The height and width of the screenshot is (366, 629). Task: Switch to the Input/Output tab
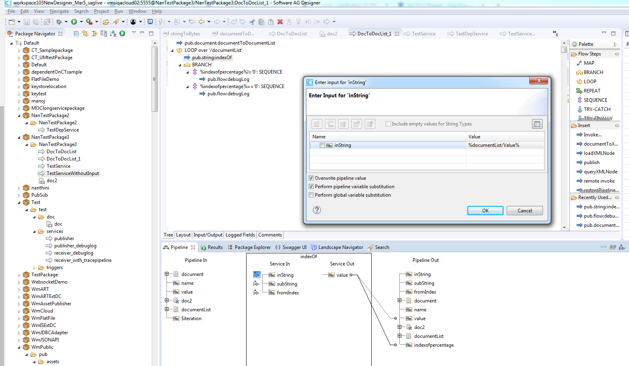[x=208, y=235]
